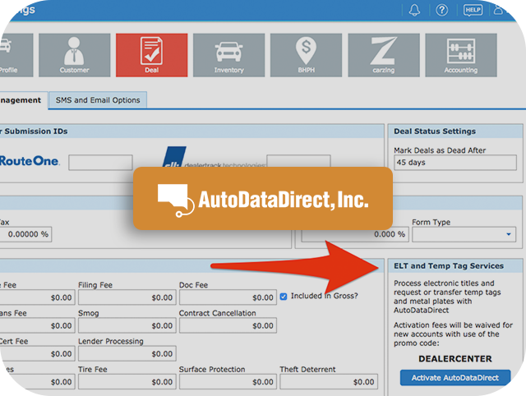Toggle the Included in Gross checkbox
526x396 pixels.
[x=284, y=297]
